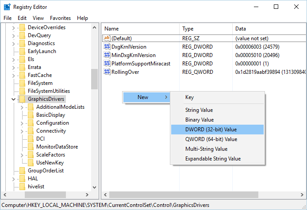
Task: Click the GraphicsDrivers folder icon
Action: coord(22,99)
